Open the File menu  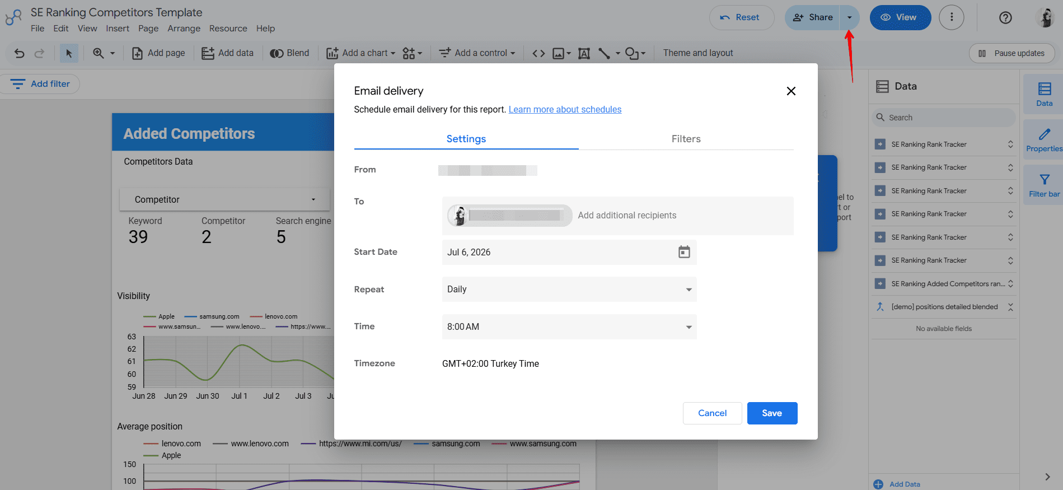(x=38, y=29)
